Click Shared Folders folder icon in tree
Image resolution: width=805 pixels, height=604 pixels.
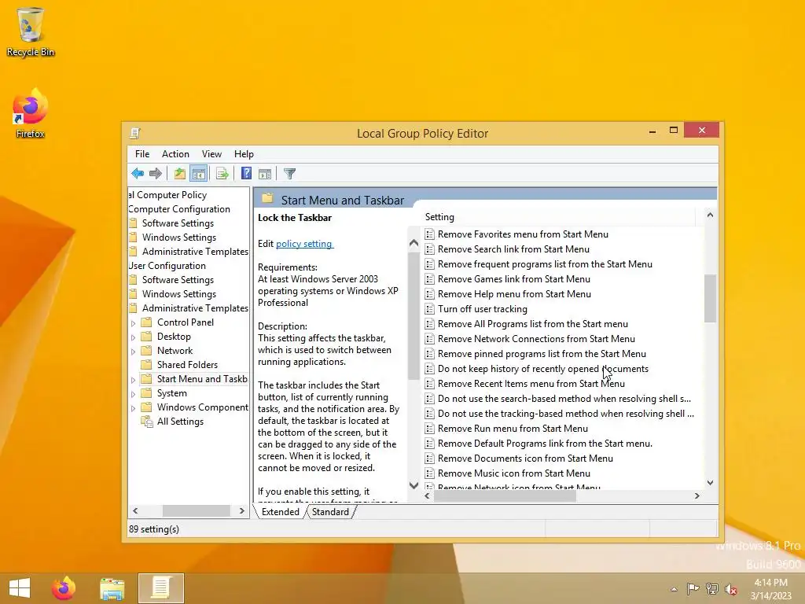click(x=146, y=365)
